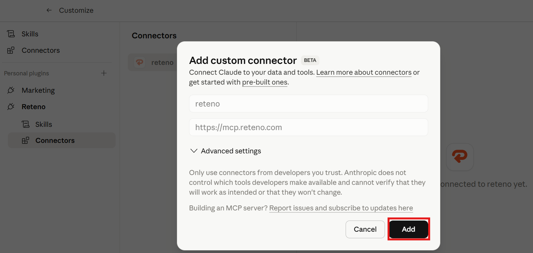Cancel the custom connector dialog
This screenshot has width=533, height=253.
[x=365, y=229]
